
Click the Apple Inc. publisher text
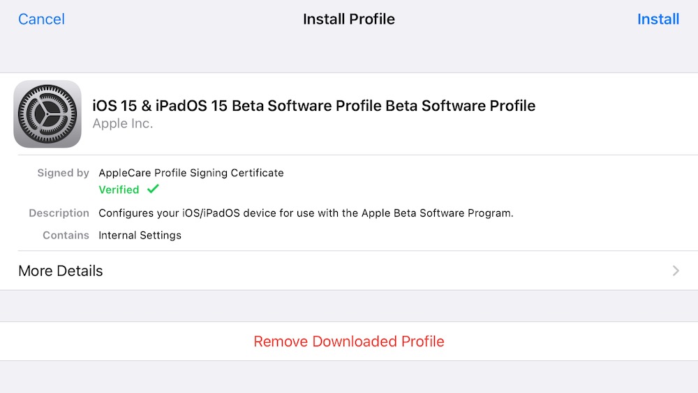click(123, 124)
